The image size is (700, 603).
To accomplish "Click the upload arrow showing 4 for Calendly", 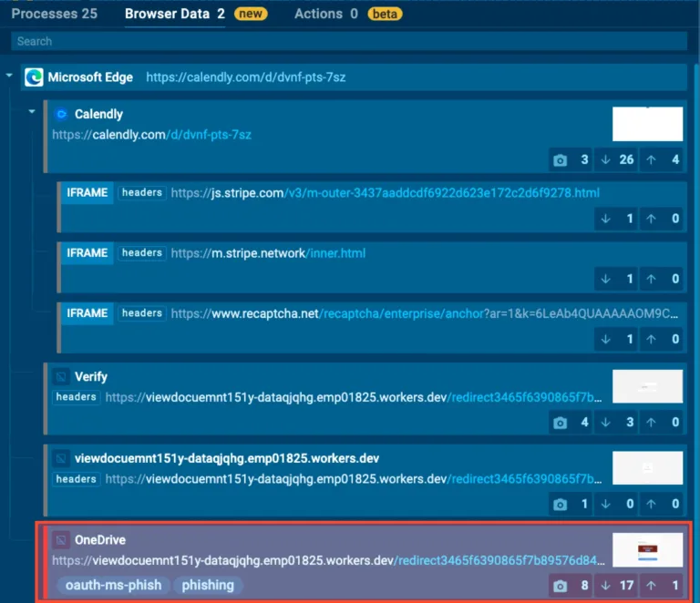I will [652, 159].
